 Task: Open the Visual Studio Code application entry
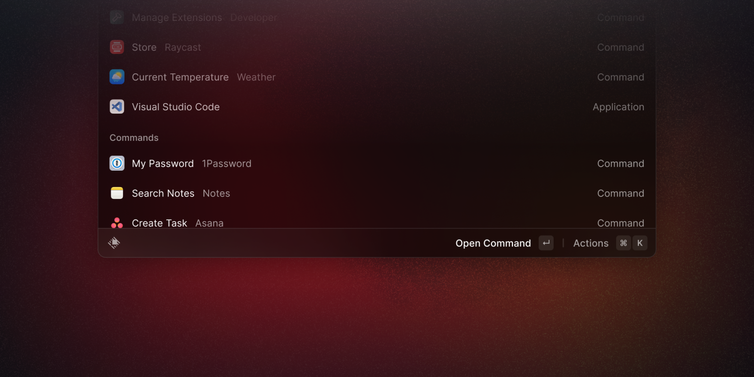point(377,107)
